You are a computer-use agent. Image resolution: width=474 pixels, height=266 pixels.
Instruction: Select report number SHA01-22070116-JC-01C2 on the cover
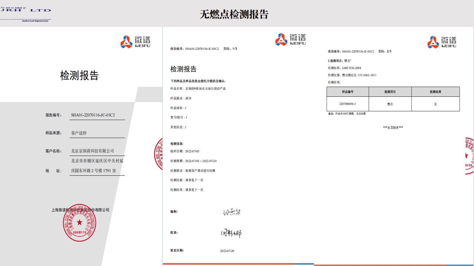point(93,115)
